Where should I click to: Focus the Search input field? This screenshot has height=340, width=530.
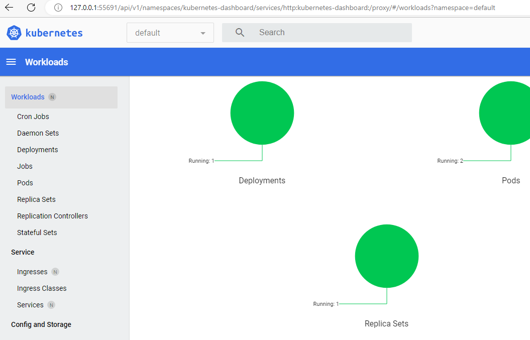click(316, 33)
